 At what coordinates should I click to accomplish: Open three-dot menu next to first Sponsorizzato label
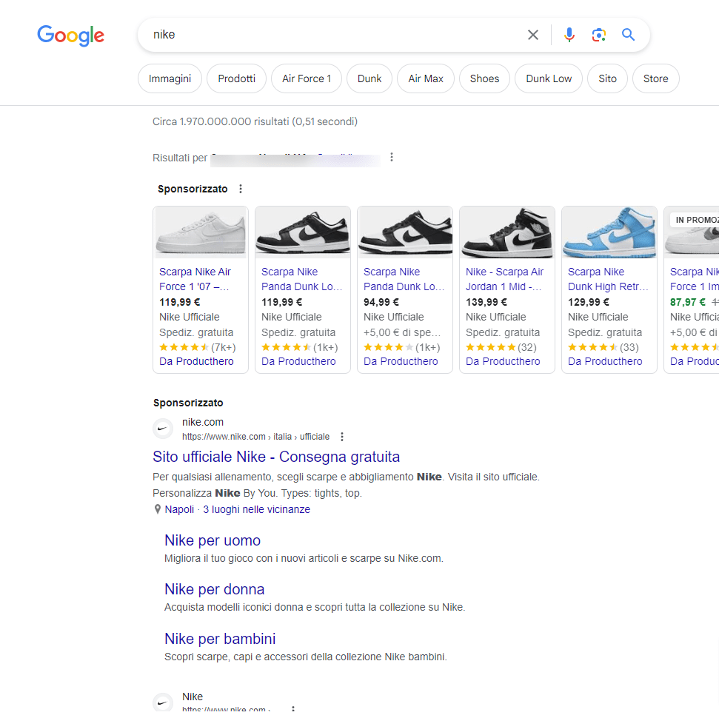[241, 189]
